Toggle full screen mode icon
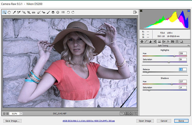The height and width of the screenshot is (125, 192). [135, 12]
